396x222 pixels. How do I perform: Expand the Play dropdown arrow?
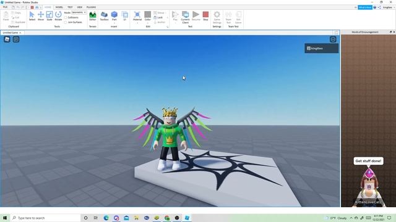pos(175,23)
